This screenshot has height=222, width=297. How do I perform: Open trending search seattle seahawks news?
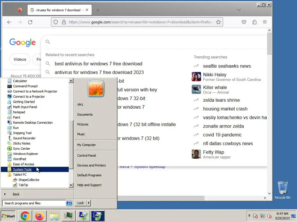[227, 66]
